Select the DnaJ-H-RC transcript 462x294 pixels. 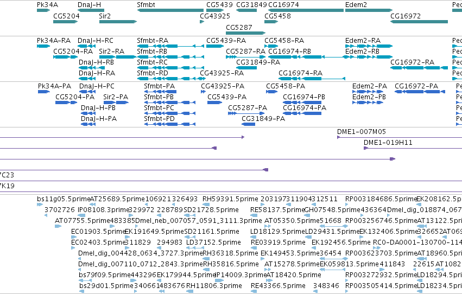pyautogui.click(x=87, y=46)
